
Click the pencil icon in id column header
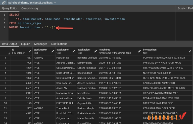tap(30, 51)
